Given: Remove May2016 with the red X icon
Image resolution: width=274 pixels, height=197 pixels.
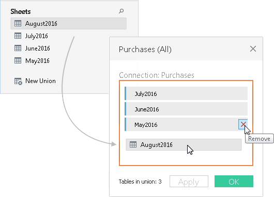Looking at the screenshot, I should pos(243,124).
